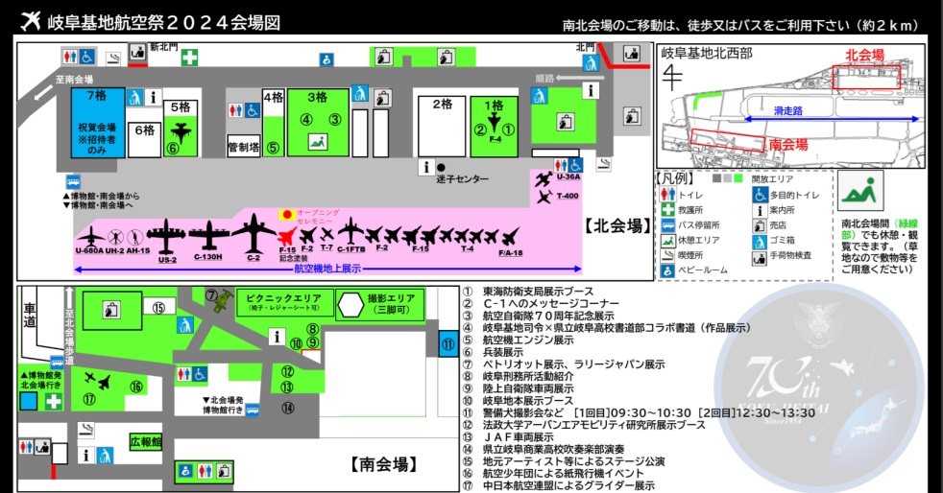The image size is (943, 493).
Task: Click the 航空機地上展示 caption
Action: point(327,269)
